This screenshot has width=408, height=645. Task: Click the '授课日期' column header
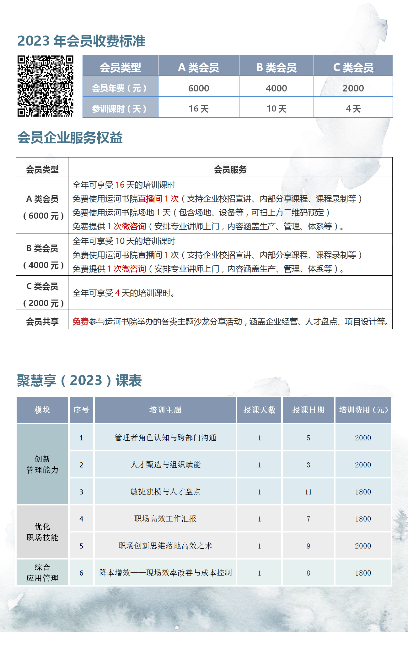[309, 410]
